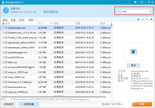Tick the ZDataRecovery_1.0.0.0_RY.exe checkbox
This screenshot has height=108, width=155.
click(3, 33)
